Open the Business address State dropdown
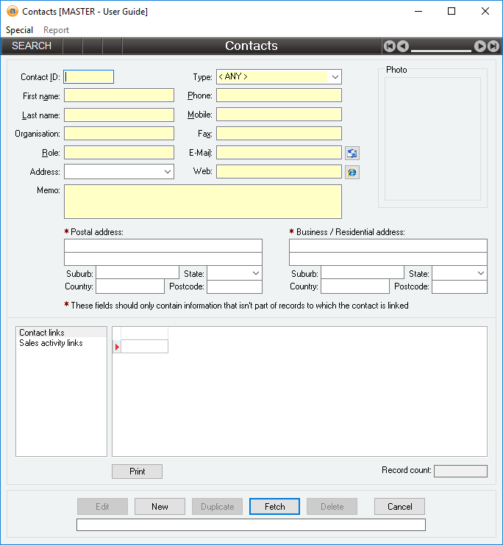The image size is (503, 545). click(480, 273)
